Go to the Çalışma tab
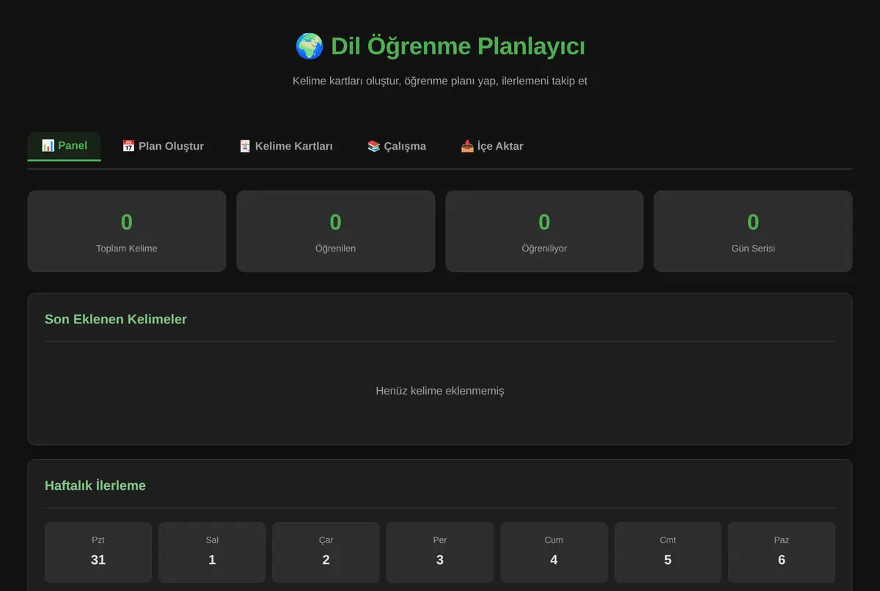The width and height of the screenshot is (880, 591). 397,146
